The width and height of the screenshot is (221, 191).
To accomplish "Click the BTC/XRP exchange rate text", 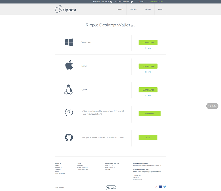I will [122, 2].
